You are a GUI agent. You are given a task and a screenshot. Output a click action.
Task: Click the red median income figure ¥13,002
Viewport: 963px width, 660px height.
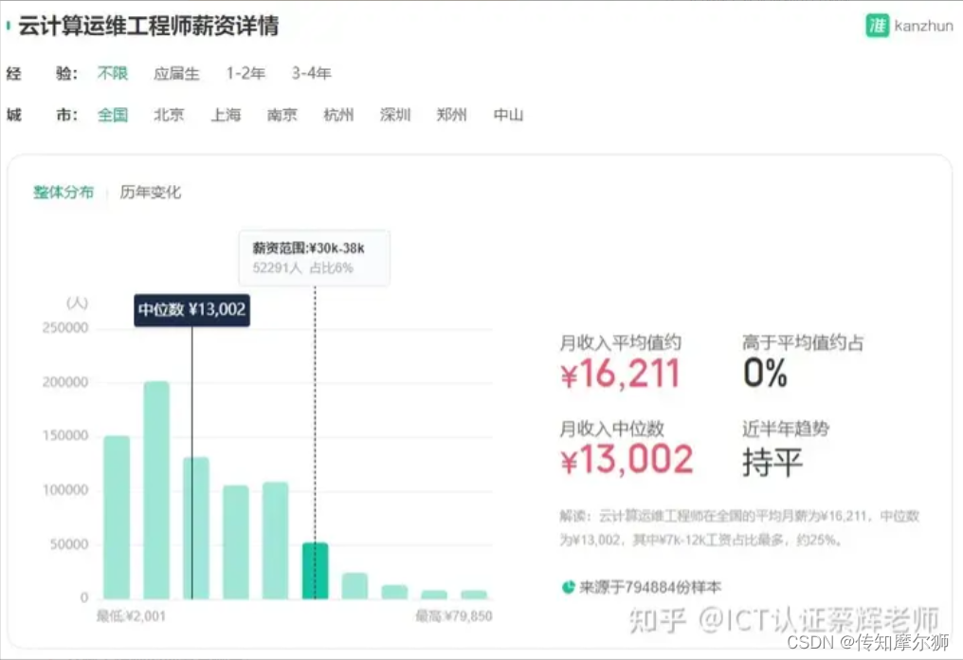coord(627,460)
